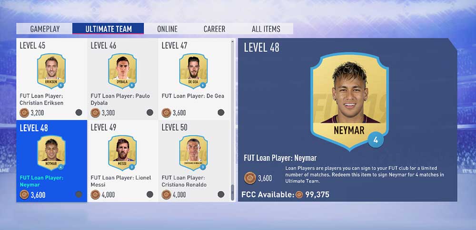476x230 pixels.
Task: Toggle the Level 46 Dybala redeem indicator
Action: click(x=149, y=113)
